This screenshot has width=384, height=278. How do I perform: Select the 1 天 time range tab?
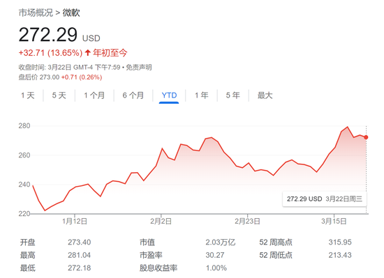point(28,95)
